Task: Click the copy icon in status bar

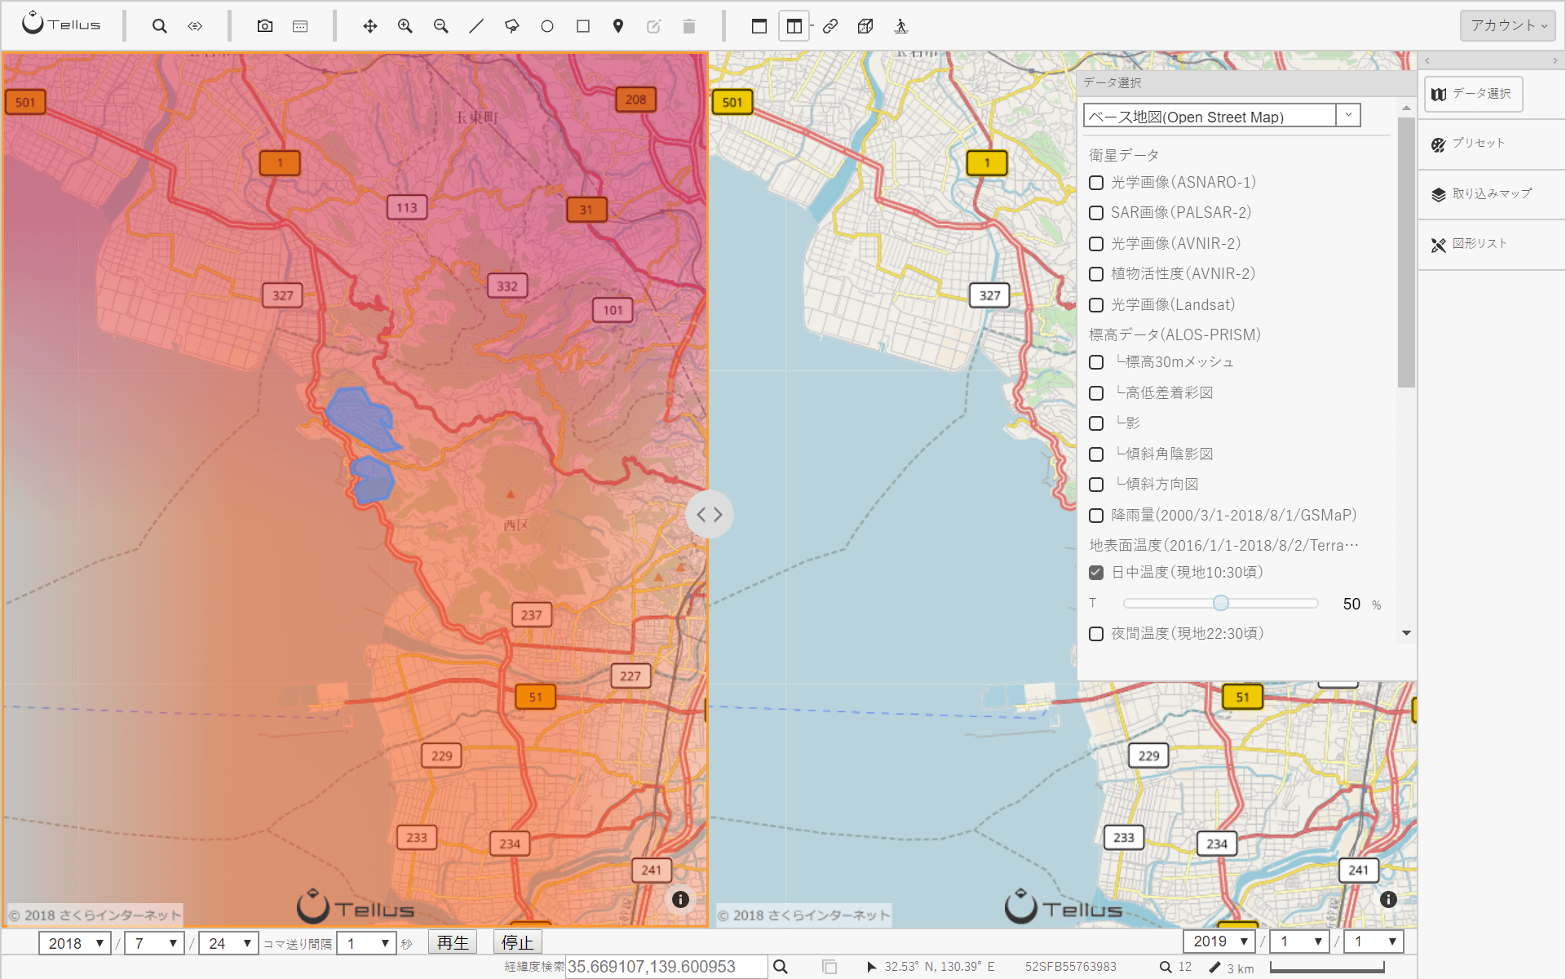Action: click(x=829, y=967)
